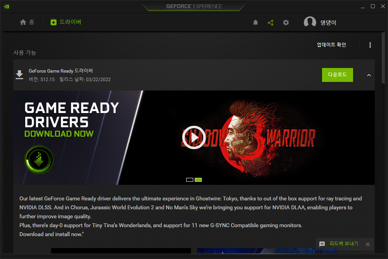The width and height of the screenshot is (388, 259).
Task: Click the driver download arrow icon
Action: [19, 75]
